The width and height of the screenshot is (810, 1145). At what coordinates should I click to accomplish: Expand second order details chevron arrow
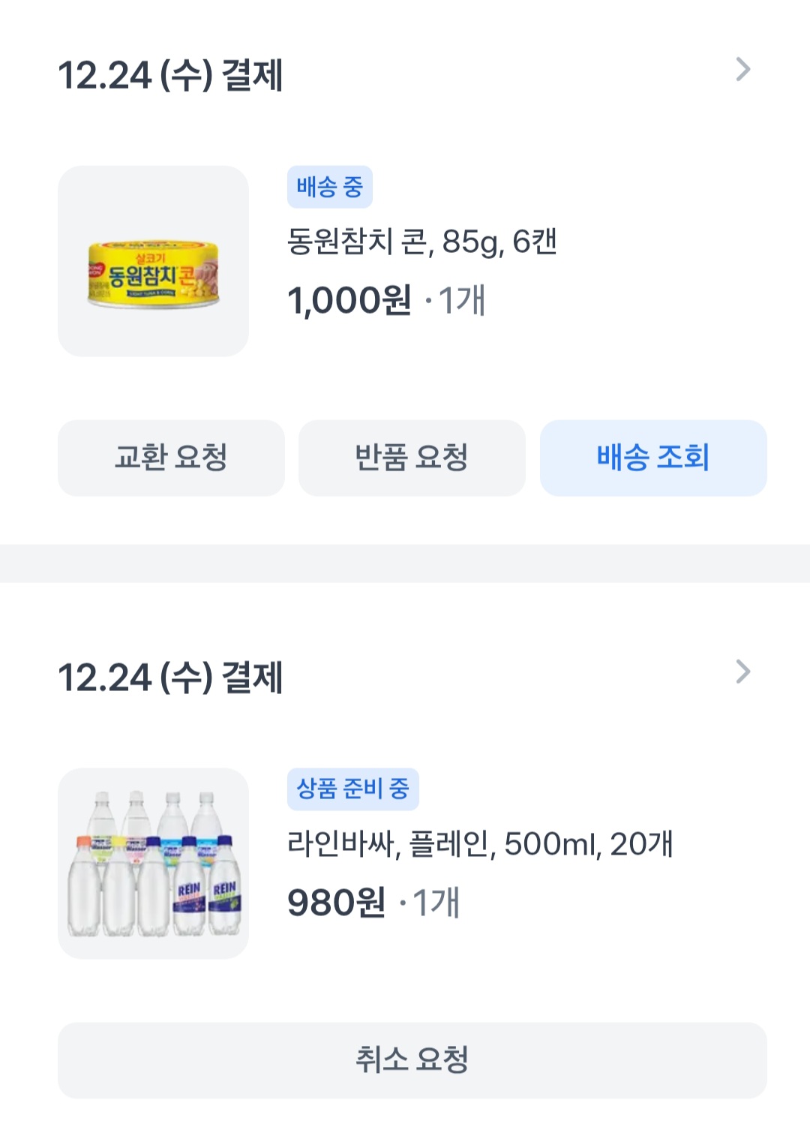pos(742,672)
